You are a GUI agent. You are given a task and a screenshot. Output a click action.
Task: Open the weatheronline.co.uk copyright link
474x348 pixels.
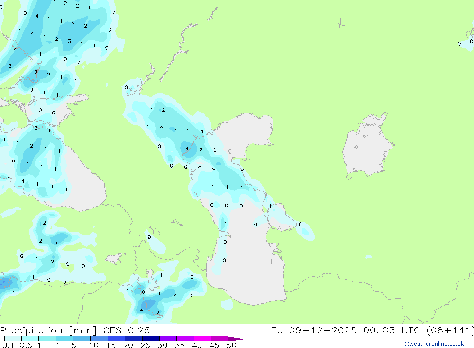coord(434,344)
